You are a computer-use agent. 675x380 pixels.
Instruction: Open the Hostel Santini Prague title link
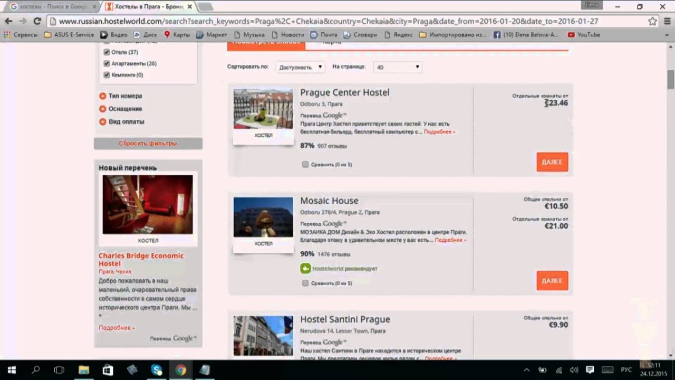tap(345, 319)
